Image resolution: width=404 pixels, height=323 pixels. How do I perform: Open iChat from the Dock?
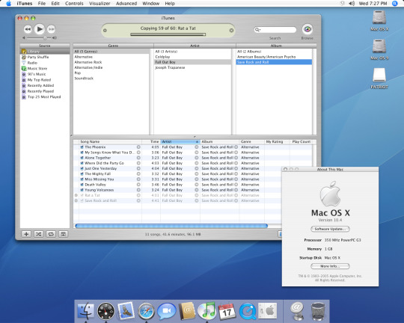[x=166, y=311]
